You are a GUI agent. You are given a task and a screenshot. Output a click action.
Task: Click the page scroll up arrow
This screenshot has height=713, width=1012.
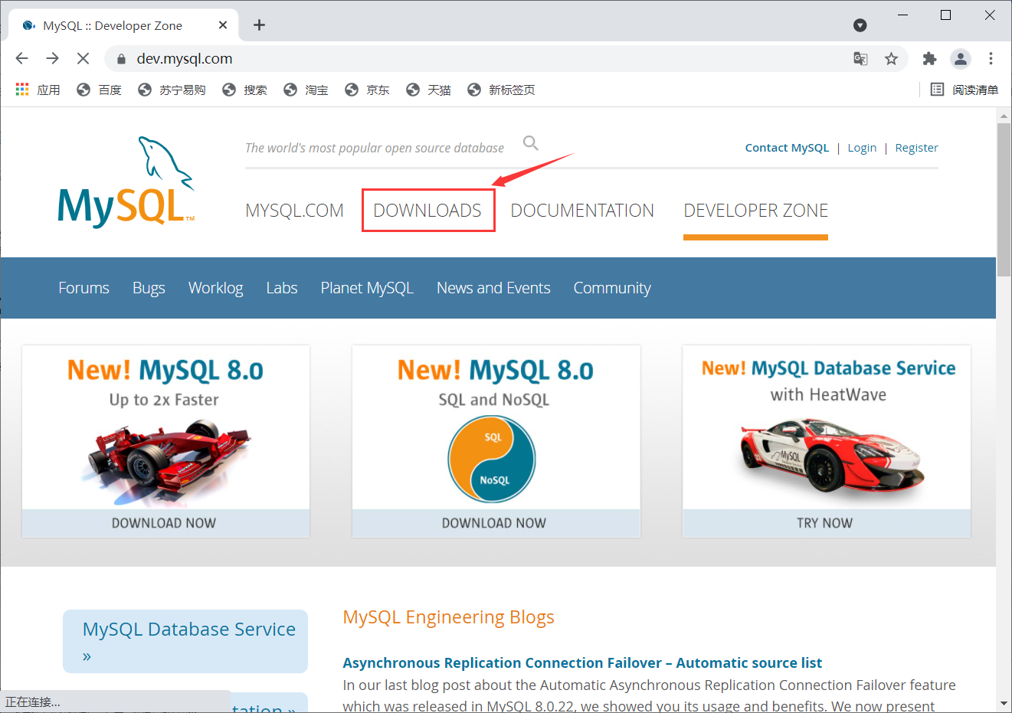click(1004, 116)
